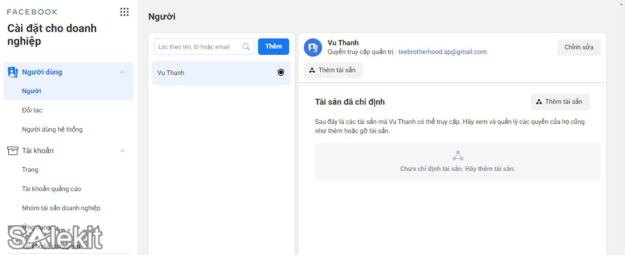Screen dimensions: 625x255
Task: Click the Người dùng users icon
Action: click(13, 72)
